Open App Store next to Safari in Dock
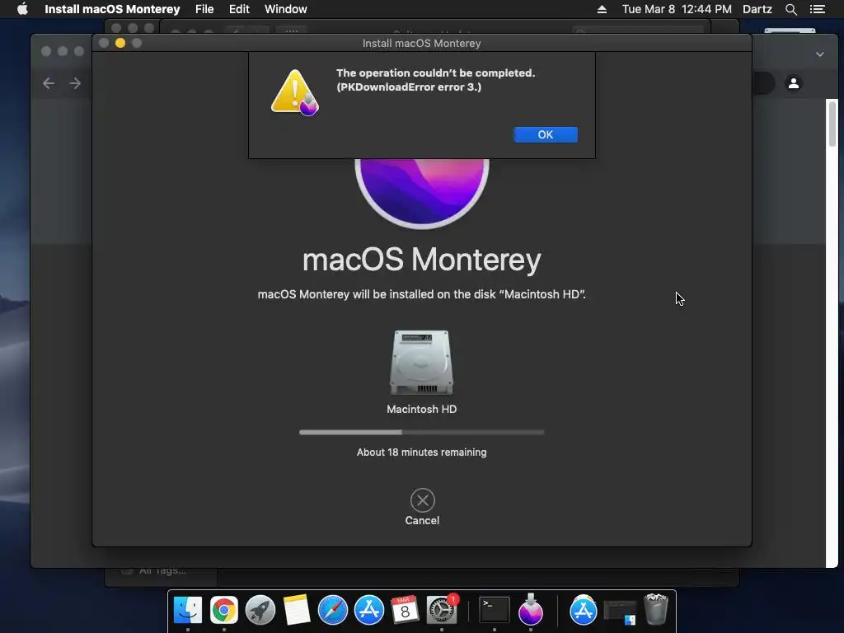 [x=368, y=610]
